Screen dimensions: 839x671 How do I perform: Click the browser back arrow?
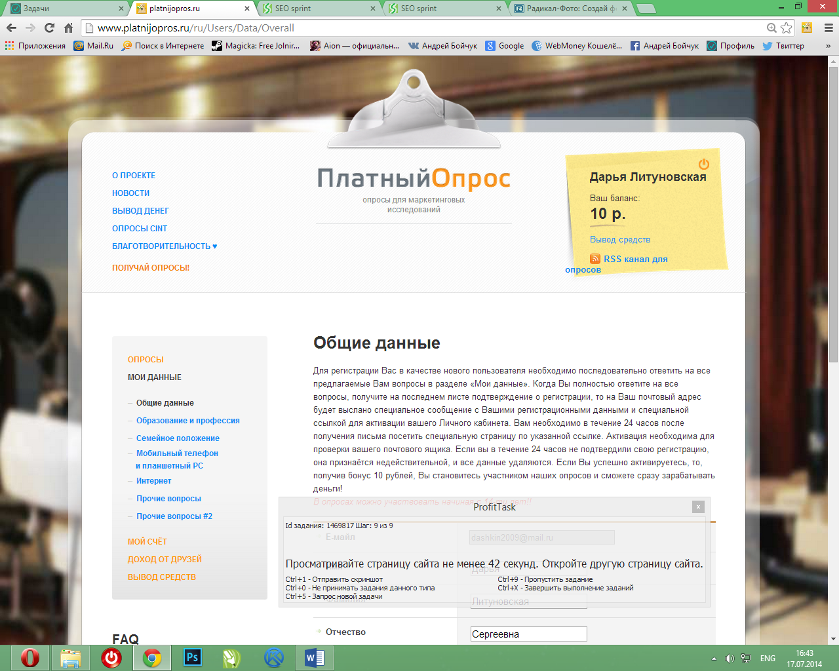click(11, 28)
